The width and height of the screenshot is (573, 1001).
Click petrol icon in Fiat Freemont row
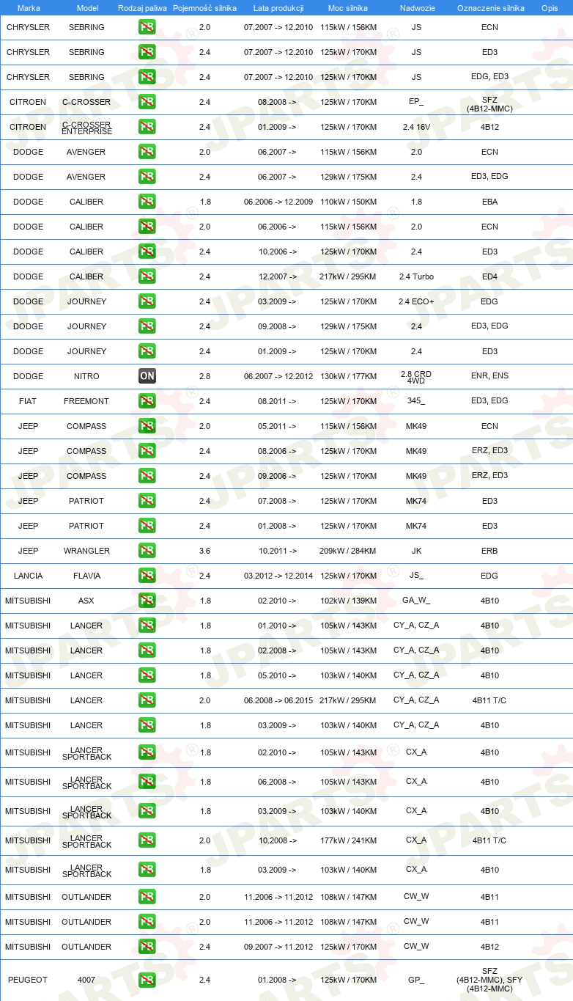(147, 401)
